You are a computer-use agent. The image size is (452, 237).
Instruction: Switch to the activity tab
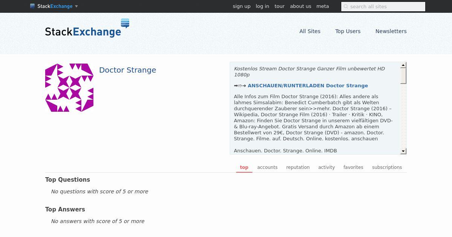pos(327,167)
